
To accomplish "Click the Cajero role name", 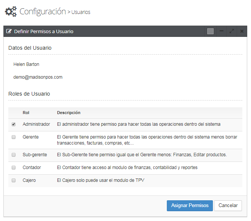I will coord(29,180).
